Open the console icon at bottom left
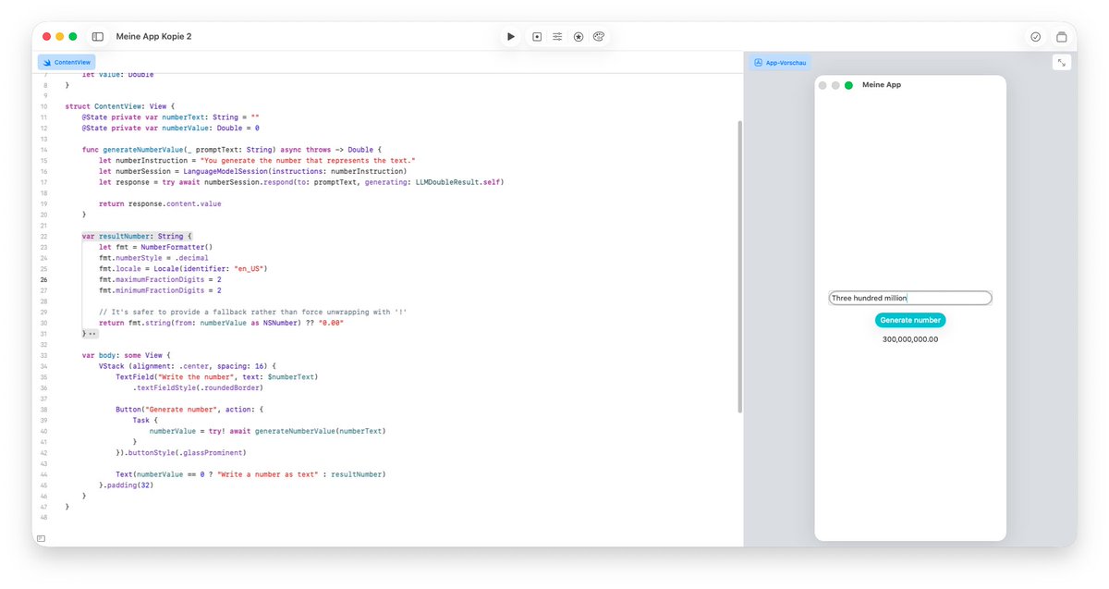1109x589 pixels. coord(41,538)
